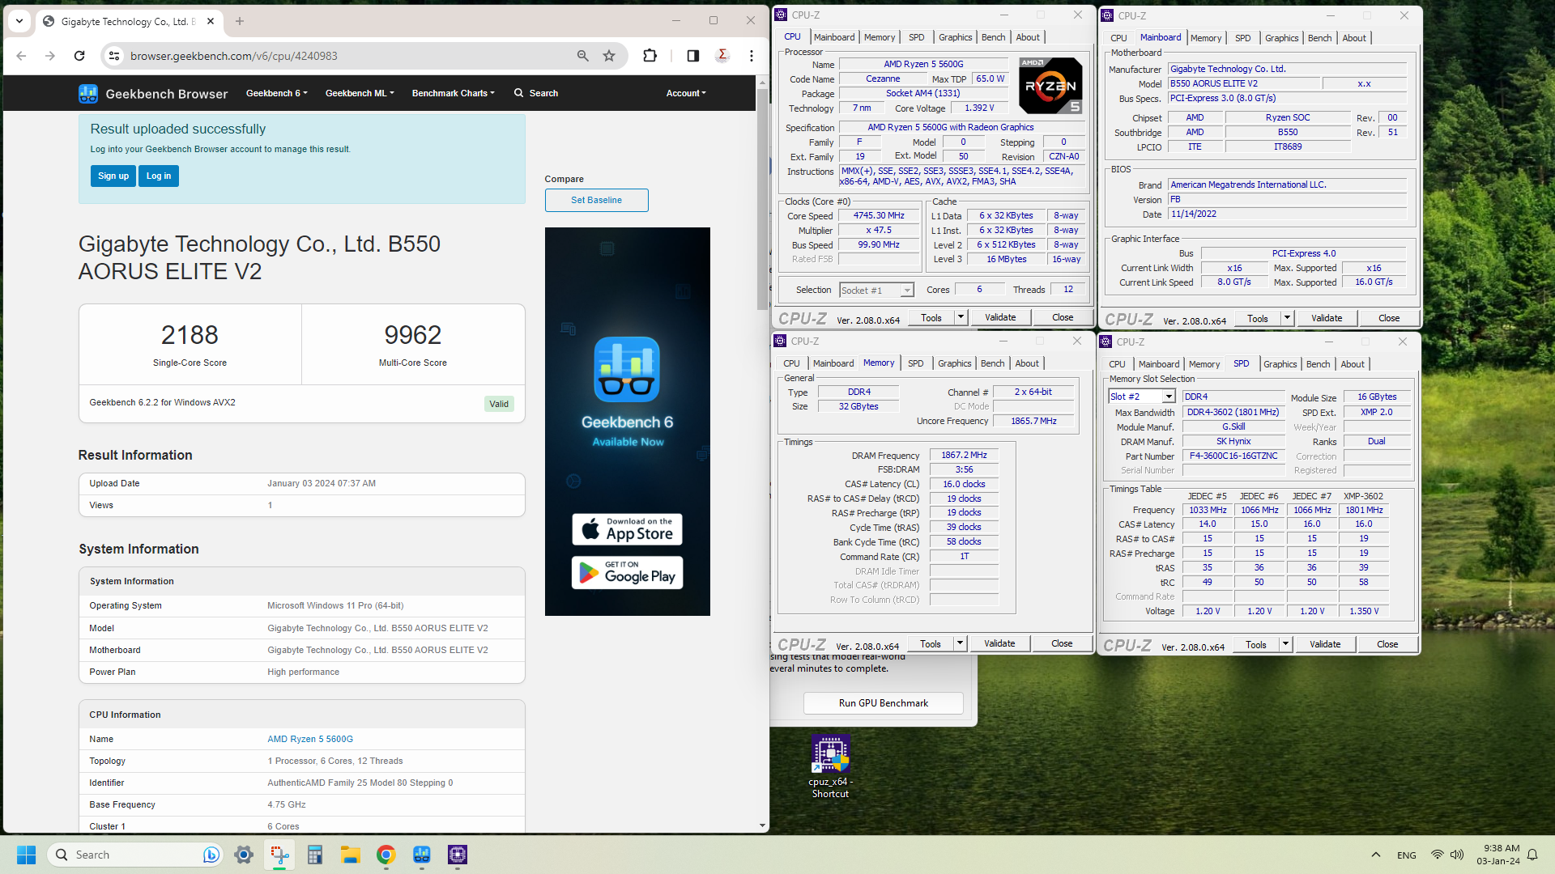
Task: Open the Chrome three-dot menu
Action: click(752, 56)
